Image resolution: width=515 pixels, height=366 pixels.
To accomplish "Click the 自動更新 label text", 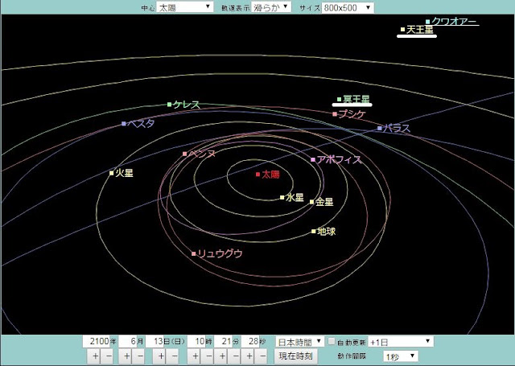I will tap(351, 342).
